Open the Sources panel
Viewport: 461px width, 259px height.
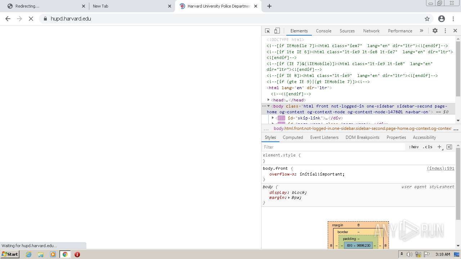(347, 31)
